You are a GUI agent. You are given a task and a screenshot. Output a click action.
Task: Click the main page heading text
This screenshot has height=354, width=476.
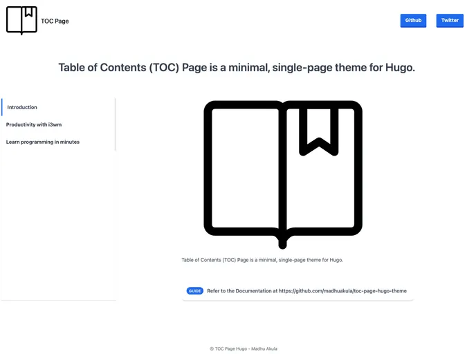pyautogui.click(x=237, y=67)
